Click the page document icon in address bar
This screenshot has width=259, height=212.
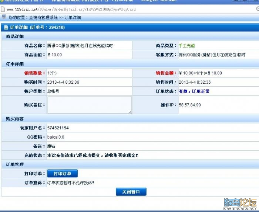point(3,9)
